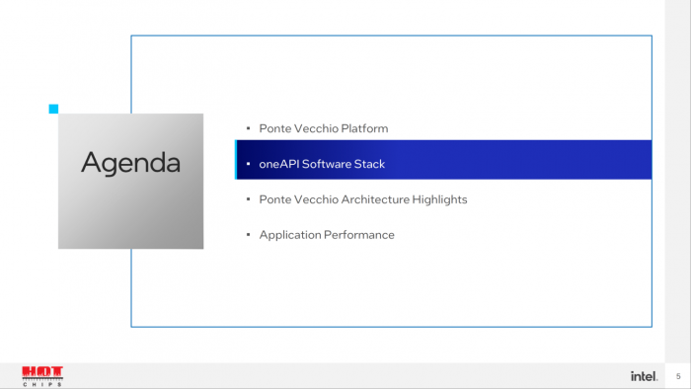The image size is (691, 389).
Task: Open the oneAPI Software Stack item
Action: pyautogui.click(x=322, y=164)
